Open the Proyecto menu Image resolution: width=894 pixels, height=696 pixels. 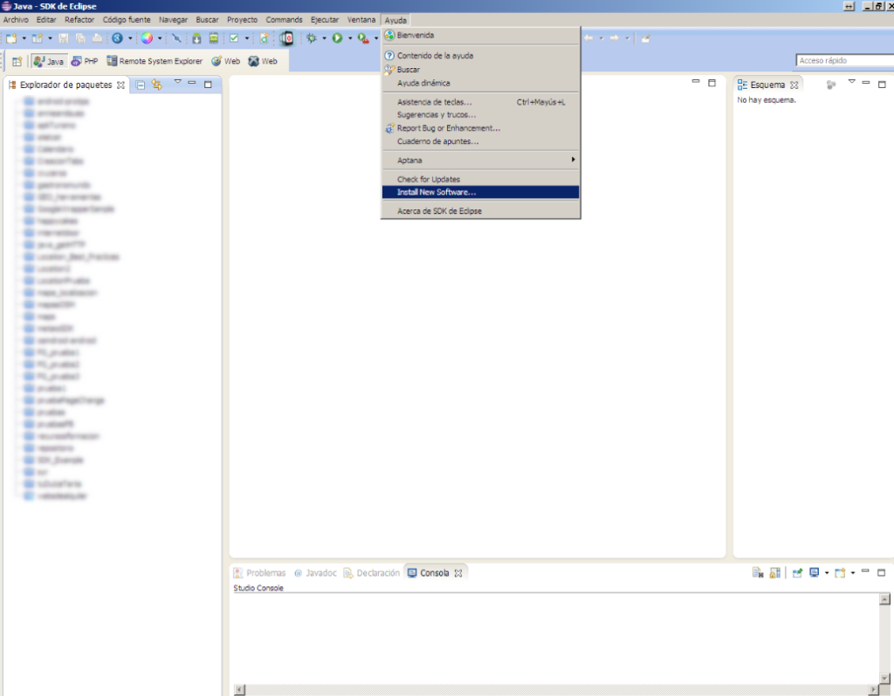pyautogui.click(x=243, y=20)
